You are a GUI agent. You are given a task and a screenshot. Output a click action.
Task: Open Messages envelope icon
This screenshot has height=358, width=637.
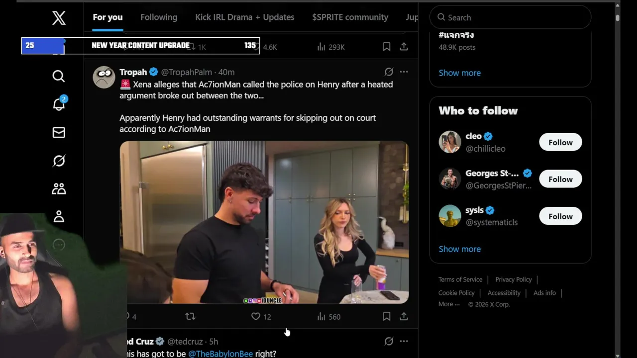59,132
